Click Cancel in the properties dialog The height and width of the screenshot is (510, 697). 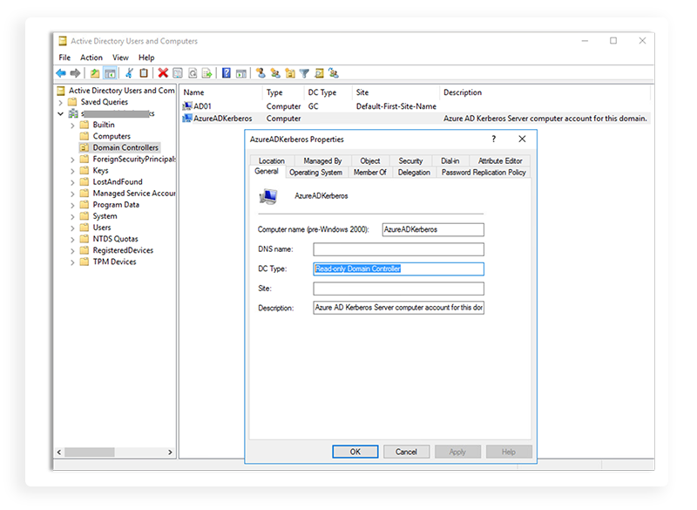406,452
